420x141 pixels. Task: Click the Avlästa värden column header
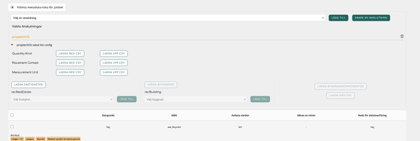coord(240,116)
